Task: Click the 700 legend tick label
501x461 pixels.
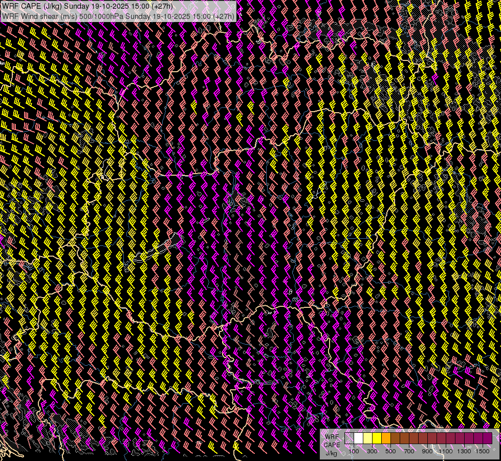Action: (x=409, y=451)
